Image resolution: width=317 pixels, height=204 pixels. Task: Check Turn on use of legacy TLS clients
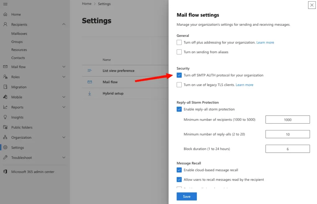pos(179,85)
